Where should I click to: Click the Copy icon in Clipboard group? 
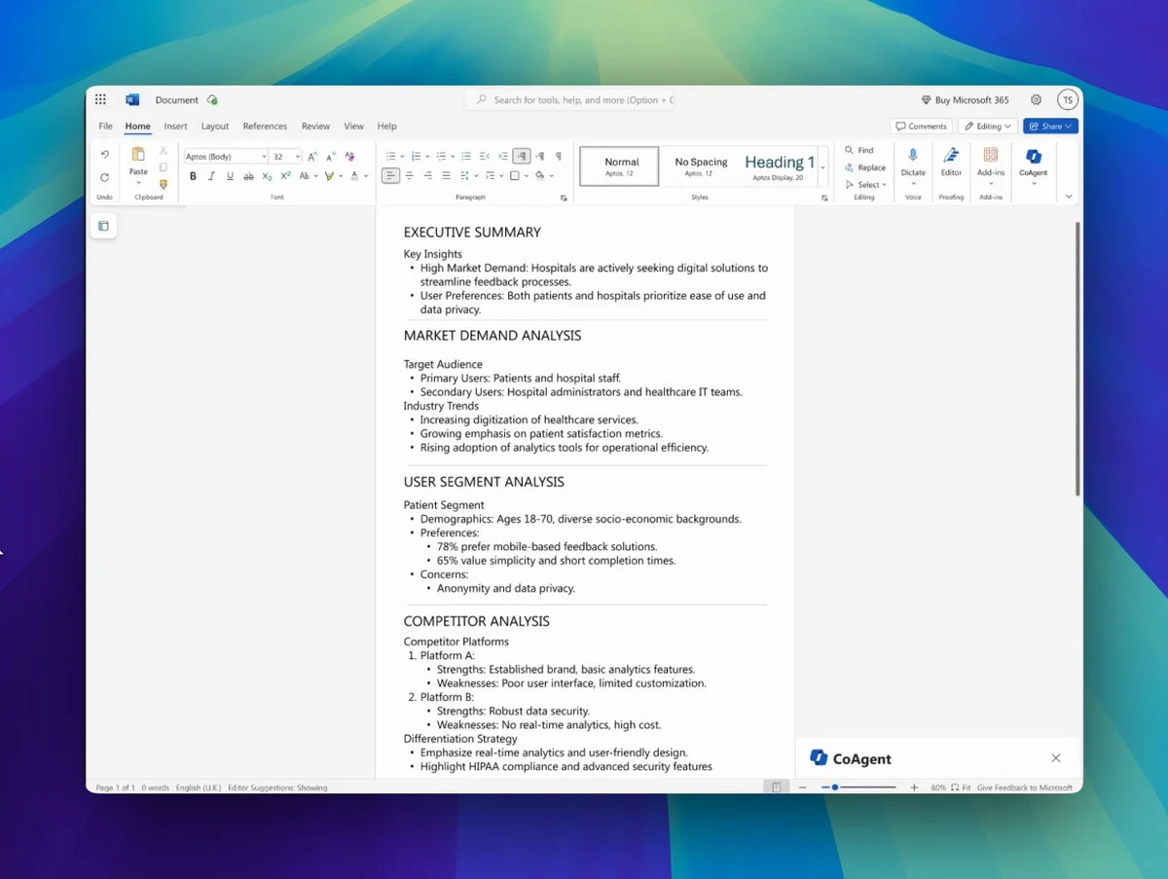(x=164, y=166)
